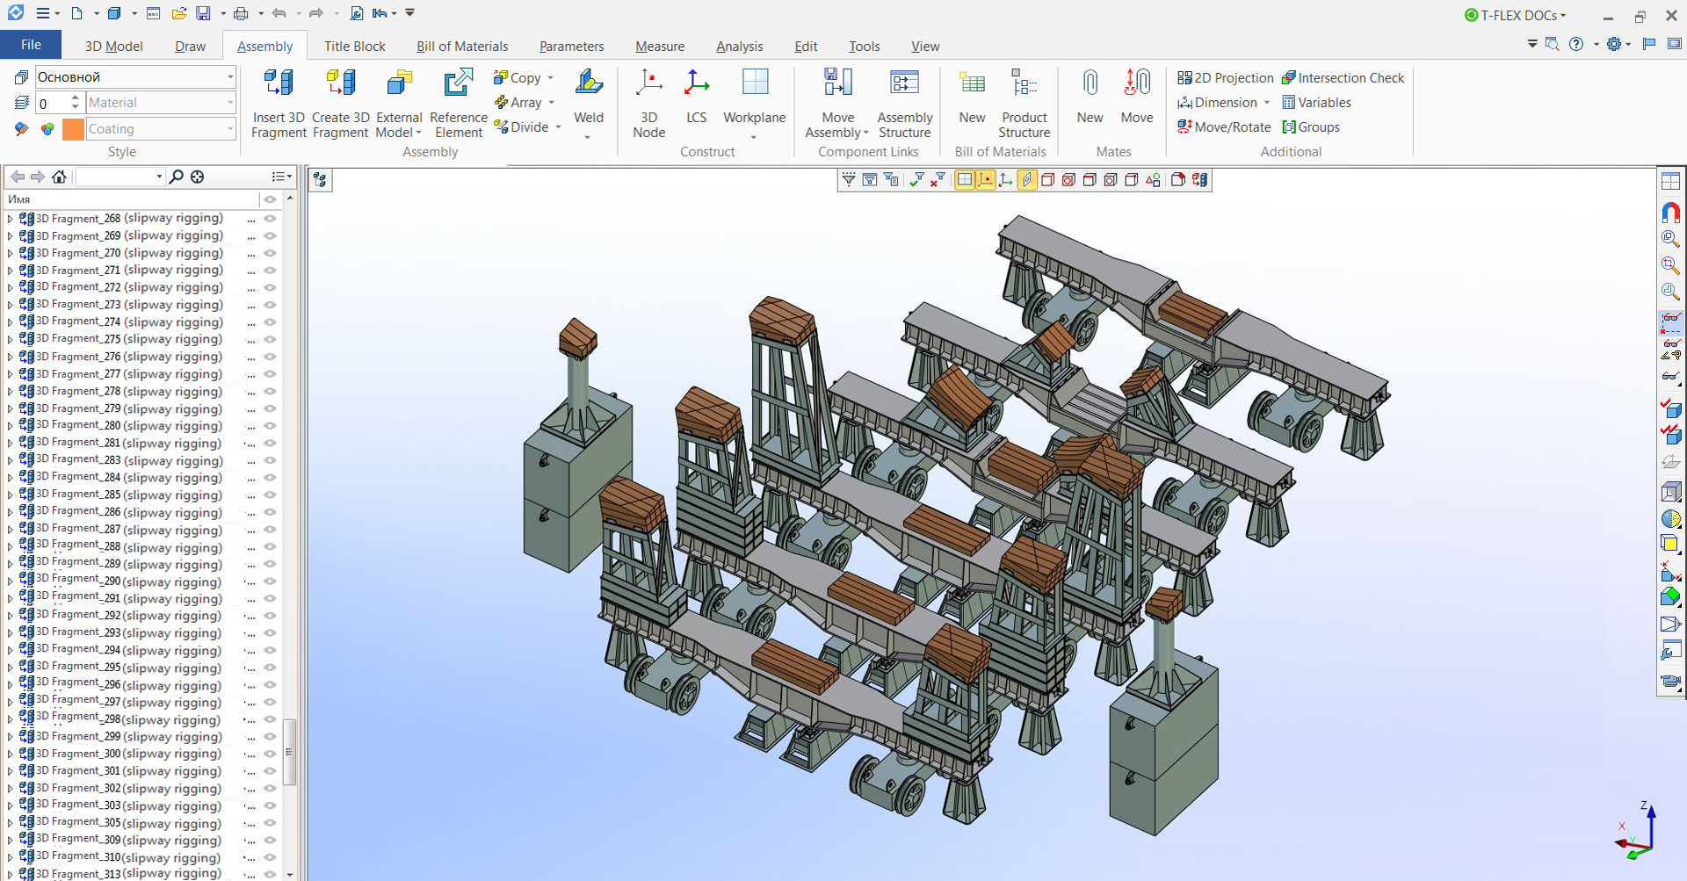Toggle visibility of 3D Fragment_299

click(270, 736)
